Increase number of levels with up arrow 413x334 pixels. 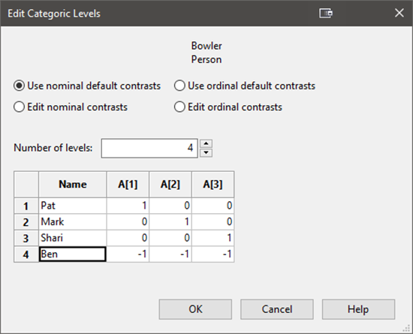206,143
